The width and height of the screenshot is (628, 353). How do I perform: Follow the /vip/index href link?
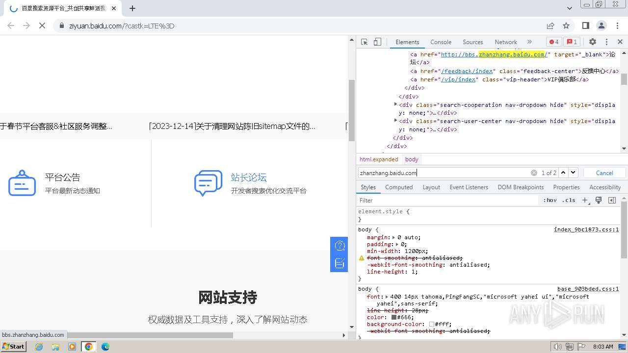(x=458, y=79)
